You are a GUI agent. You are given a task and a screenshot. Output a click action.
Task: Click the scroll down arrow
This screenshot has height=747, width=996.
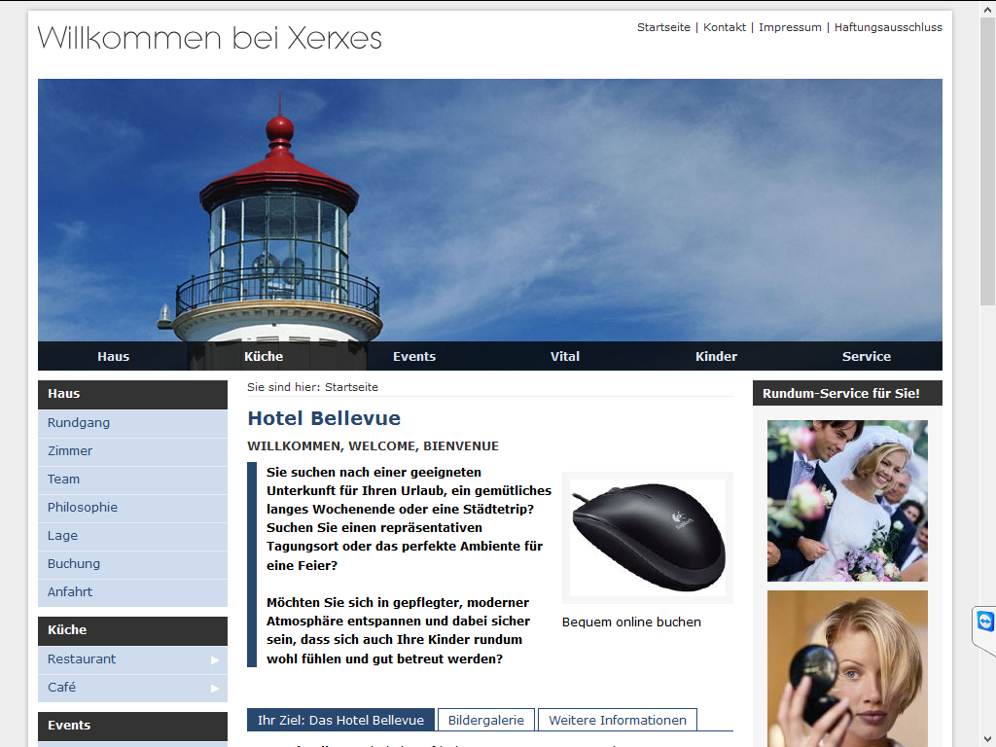pos(988,739)
